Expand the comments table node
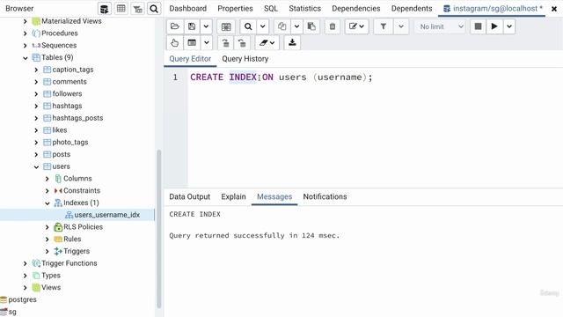 point(36,82)
